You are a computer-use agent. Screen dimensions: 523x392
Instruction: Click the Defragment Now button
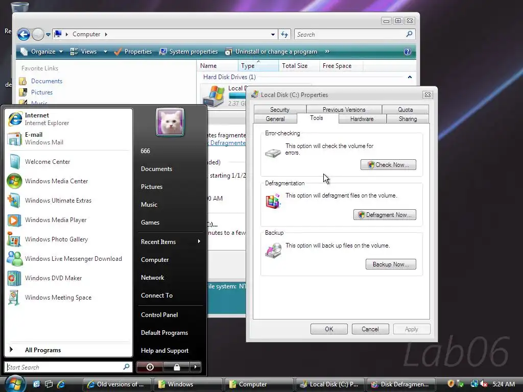click(x=385, y=215)
